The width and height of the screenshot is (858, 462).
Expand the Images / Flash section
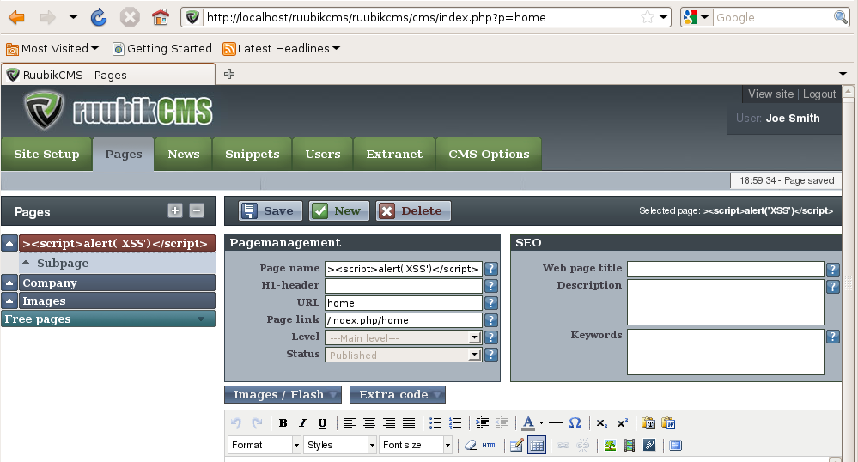pos(283,395)
